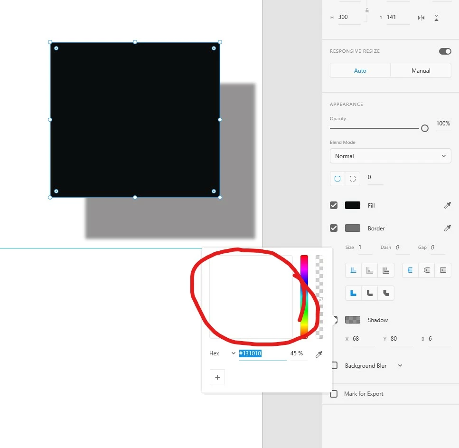Image resolution: width=459 pixels, height=448 pixels.
Task: Click the top-right corner radius handle inside rectangle
Action: 214,48
